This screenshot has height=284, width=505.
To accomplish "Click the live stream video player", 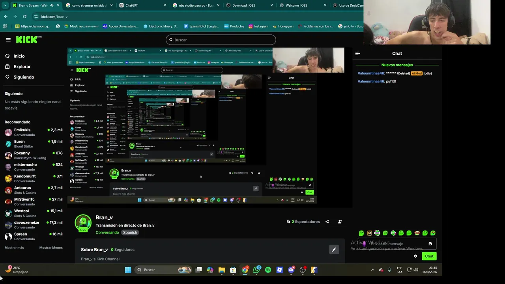I will 209,128.
